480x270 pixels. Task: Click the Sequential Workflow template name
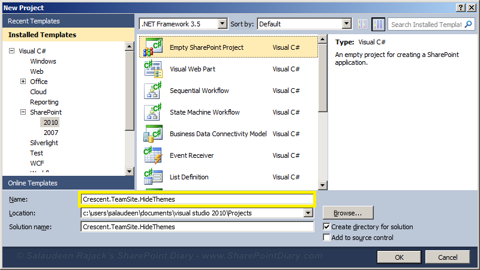point(199,91)
